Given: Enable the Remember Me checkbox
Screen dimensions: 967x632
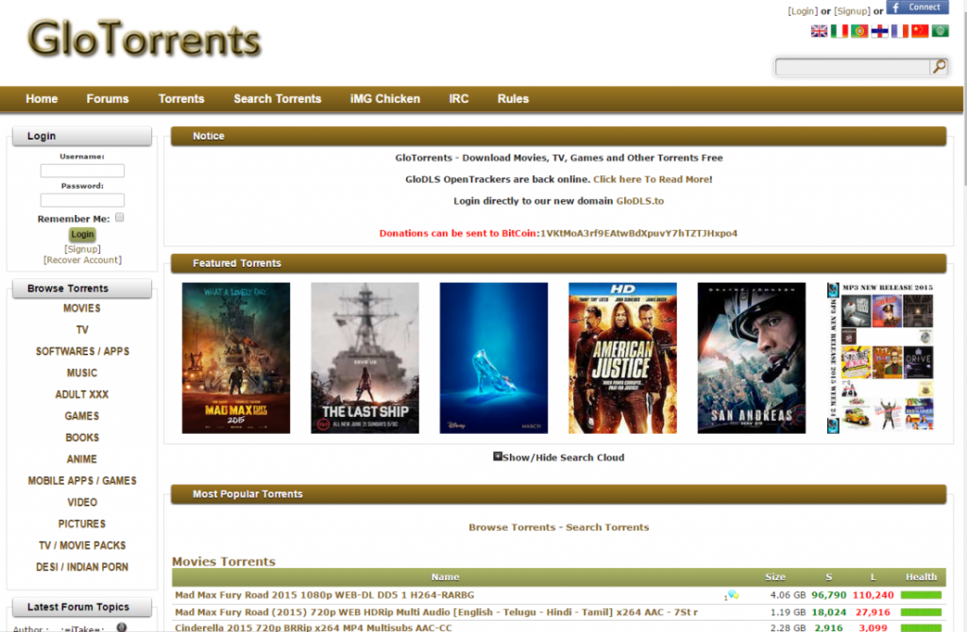Looking at the screenshot, I should click(x=120, y=218).
